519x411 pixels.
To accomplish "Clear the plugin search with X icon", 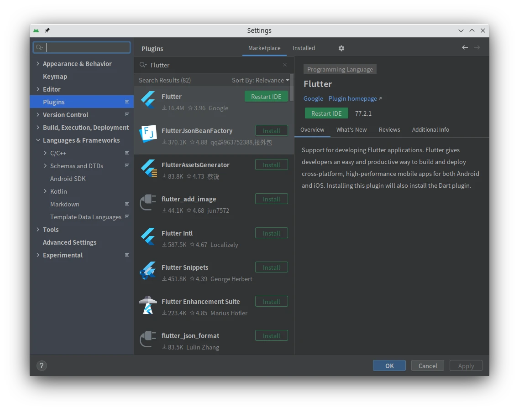I will coord(285,65).
